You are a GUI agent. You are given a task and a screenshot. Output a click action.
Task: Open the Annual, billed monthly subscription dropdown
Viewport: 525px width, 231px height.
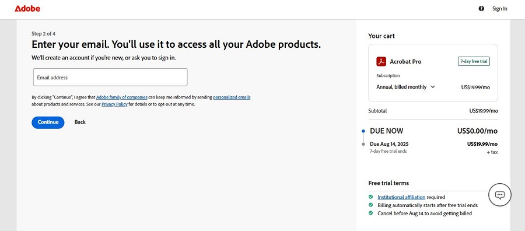click(x=405, y=87)
